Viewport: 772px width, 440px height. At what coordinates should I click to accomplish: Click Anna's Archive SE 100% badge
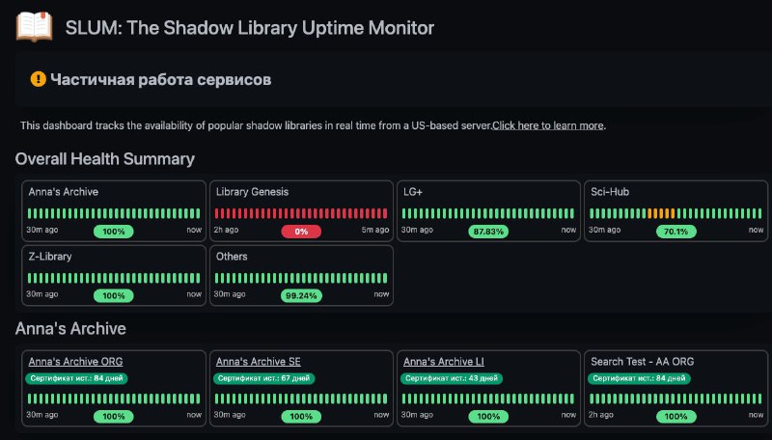(x=301, y=417)
